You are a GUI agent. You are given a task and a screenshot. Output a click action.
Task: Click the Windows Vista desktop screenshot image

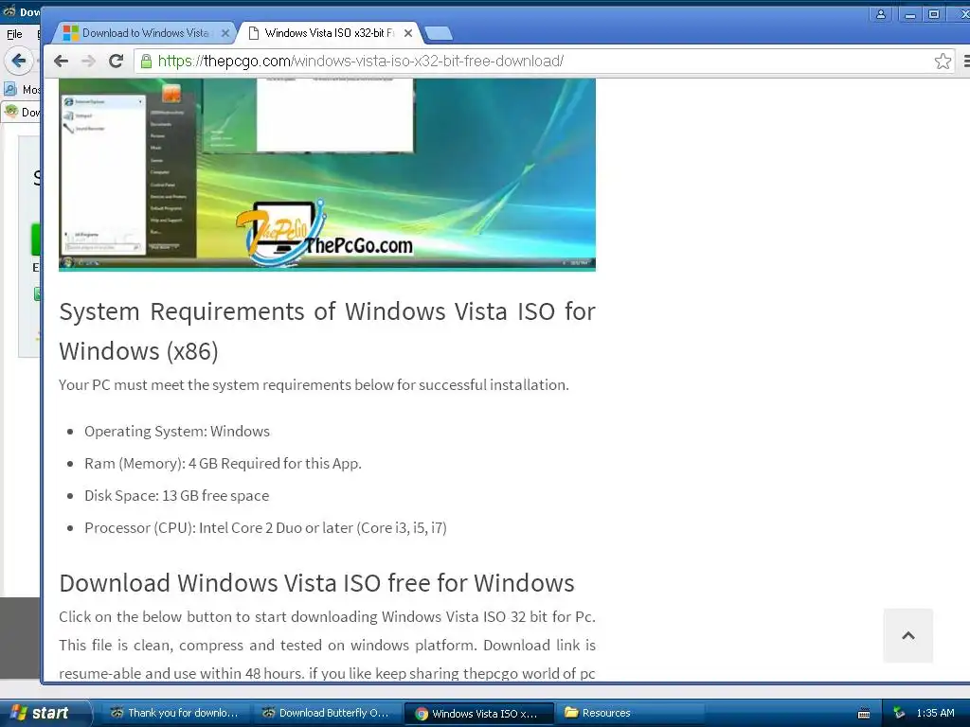[327, 174]
